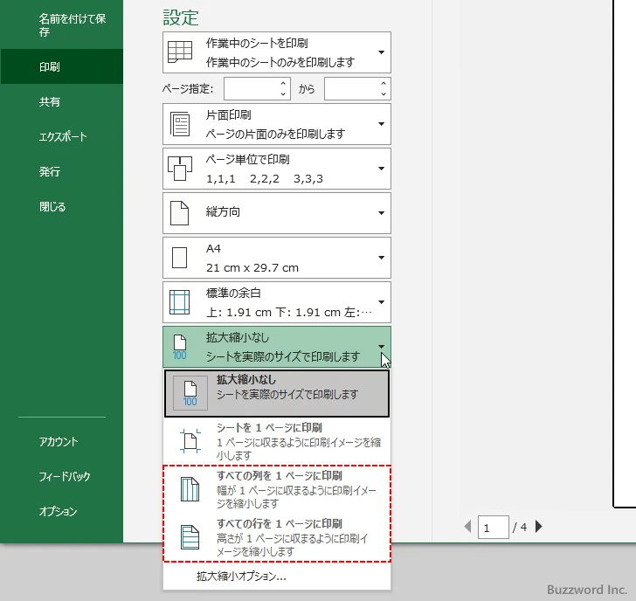Click the fit sheet on one page icon

coord(190,441)
